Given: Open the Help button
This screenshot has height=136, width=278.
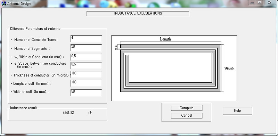Looking at the screenshot, I should click(237, 111).
